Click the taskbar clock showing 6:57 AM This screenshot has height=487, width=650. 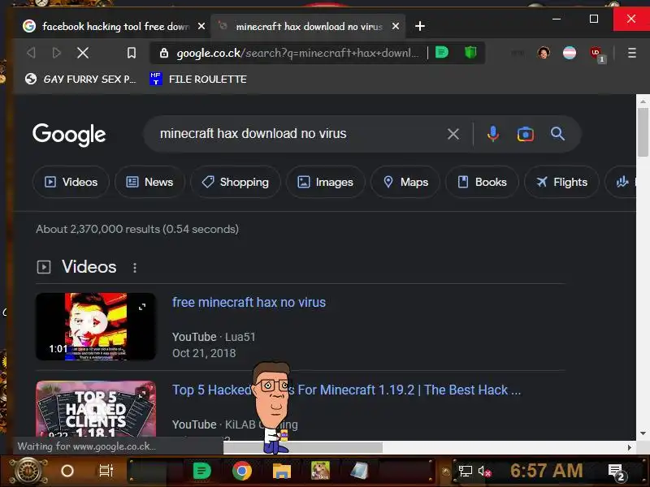[546, 471]
